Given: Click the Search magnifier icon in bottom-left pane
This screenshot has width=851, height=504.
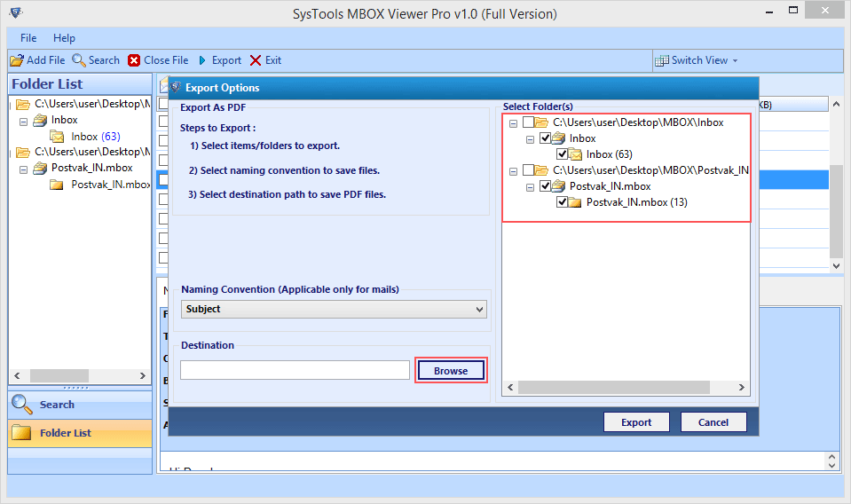Looking at the screenshot, I should tap(22, 405).
